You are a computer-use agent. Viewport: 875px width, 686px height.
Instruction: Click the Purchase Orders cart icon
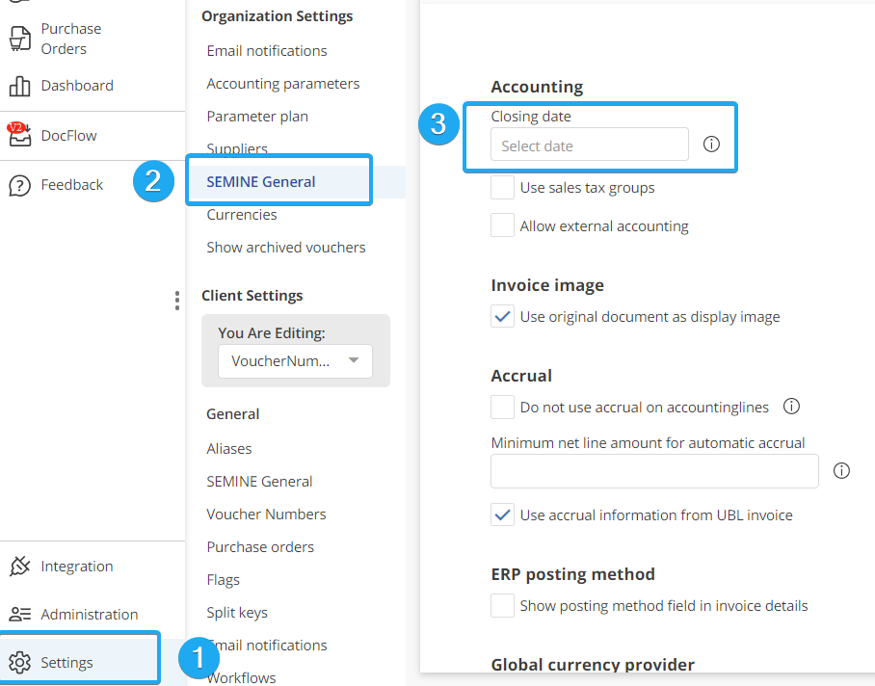point(19,39)
